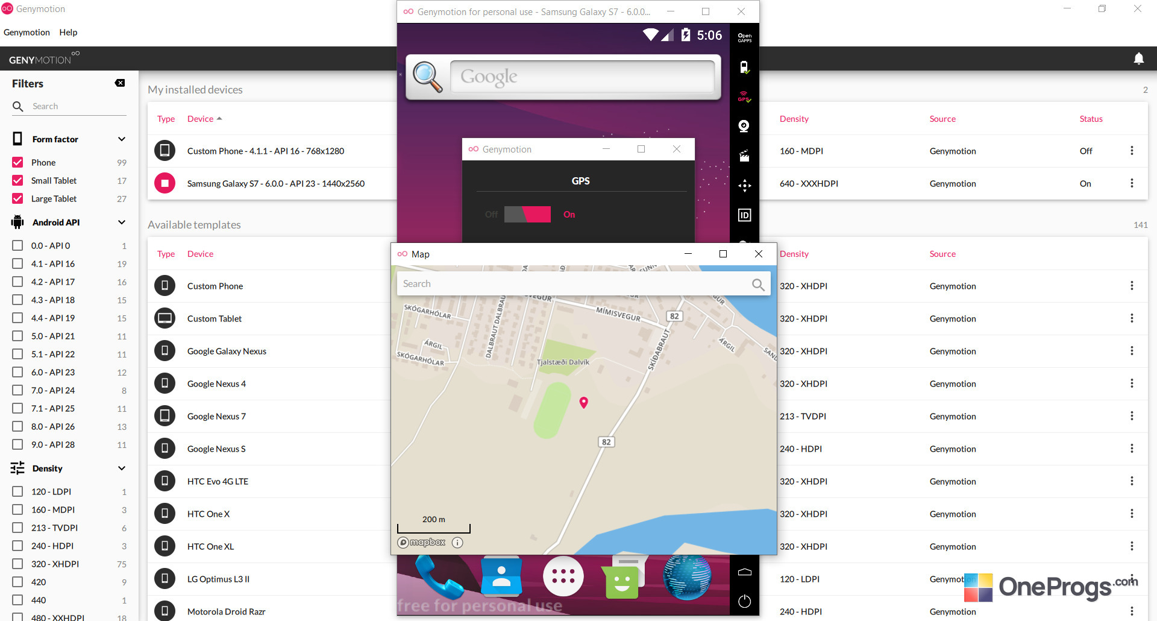This screenshot has width=1157, height=621.
Task: Uncheck the Large Tablet filter
Action: [x=17, y=198]
